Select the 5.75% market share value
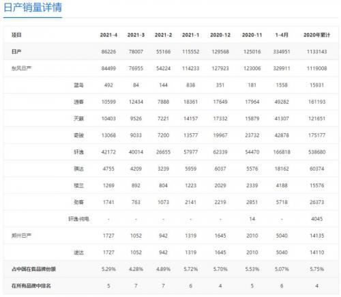This screenshot has width=341, height=297. coord(317,269)
